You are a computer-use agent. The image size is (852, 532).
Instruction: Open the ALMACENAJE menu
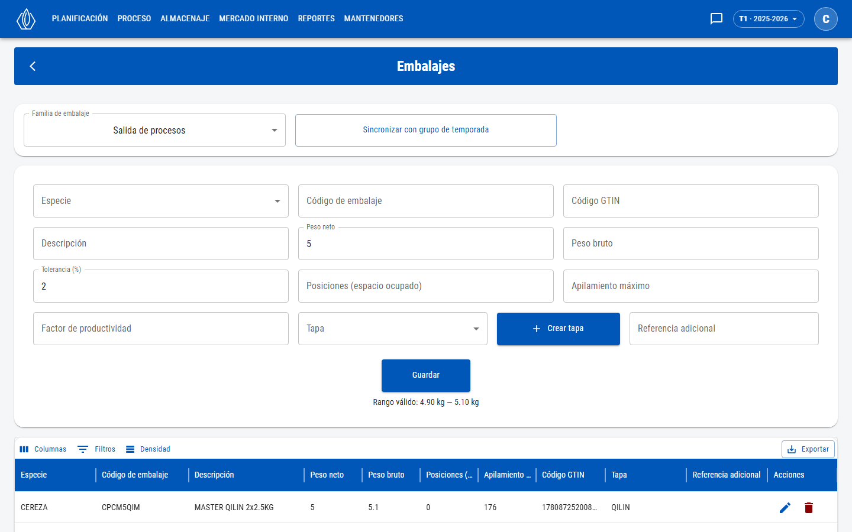pos(185,19)
